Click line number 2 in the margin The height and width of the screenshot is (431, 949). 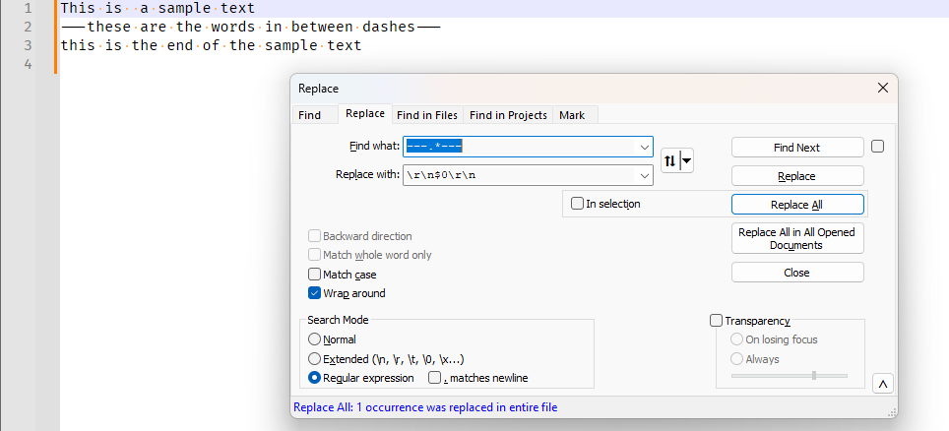pos(28,27)
